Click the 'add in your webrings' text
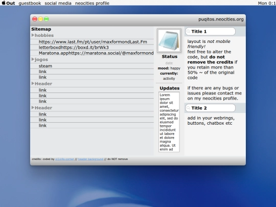The width and height of the screenshot is (276, 207). 211,118
